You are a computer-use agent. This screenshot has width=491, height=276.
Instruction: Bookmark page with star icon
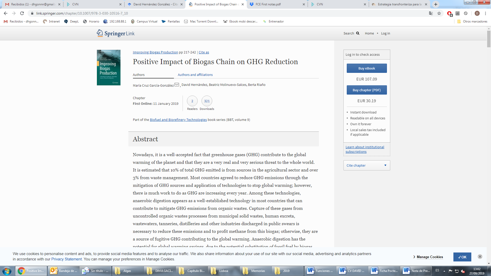[x=439, y=13]
